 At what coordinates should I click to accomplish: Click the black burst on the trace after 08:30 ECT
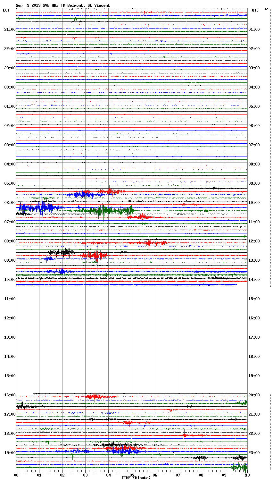click(62, 252)
